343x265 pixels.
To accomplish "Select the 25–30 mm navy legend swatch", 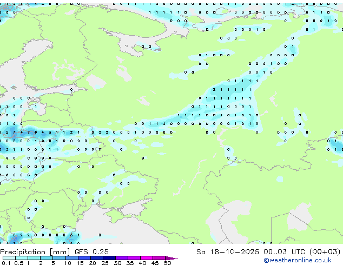I will (109, 258).
